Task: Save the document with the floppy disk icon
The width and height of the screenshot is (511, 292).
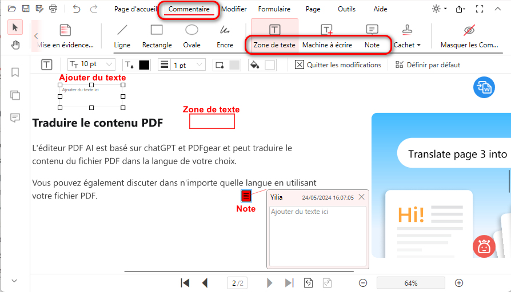Action: [25, 9]
